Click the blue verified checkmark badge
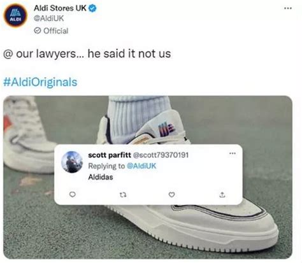 92,8
